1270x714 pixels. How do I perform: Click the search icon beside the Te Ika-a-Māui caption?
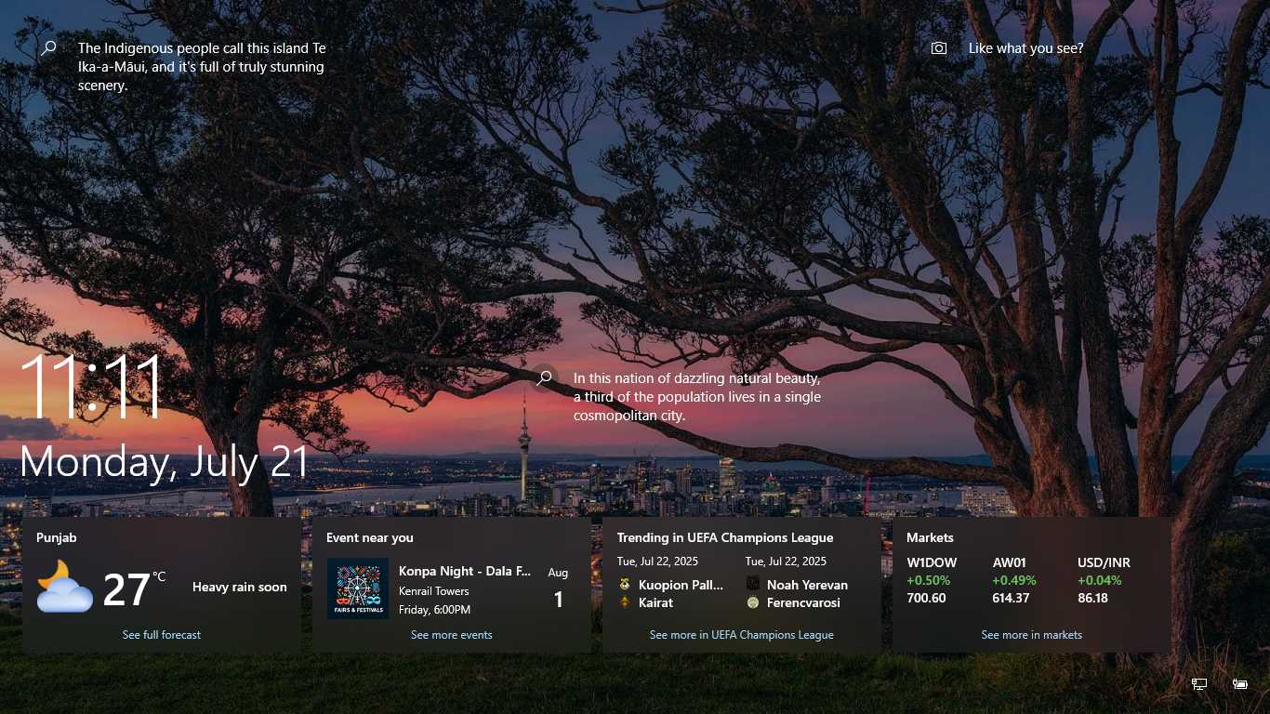coord(48,48)
